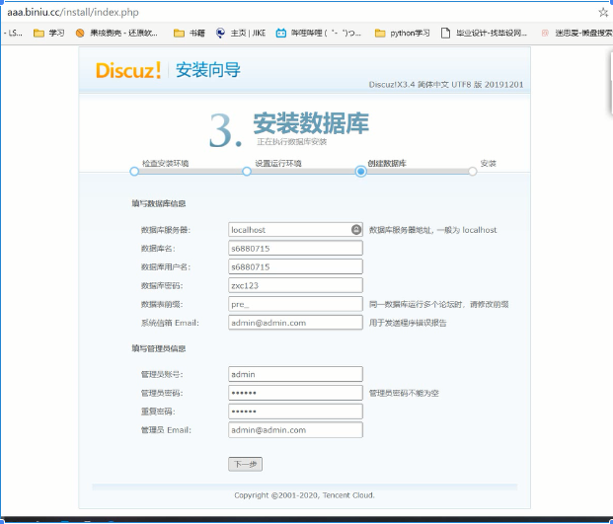Screen dimensions: 613x524
Task: Click the 管理员账号 admin field
Action: pyautogui.click(x=295, y=374)
